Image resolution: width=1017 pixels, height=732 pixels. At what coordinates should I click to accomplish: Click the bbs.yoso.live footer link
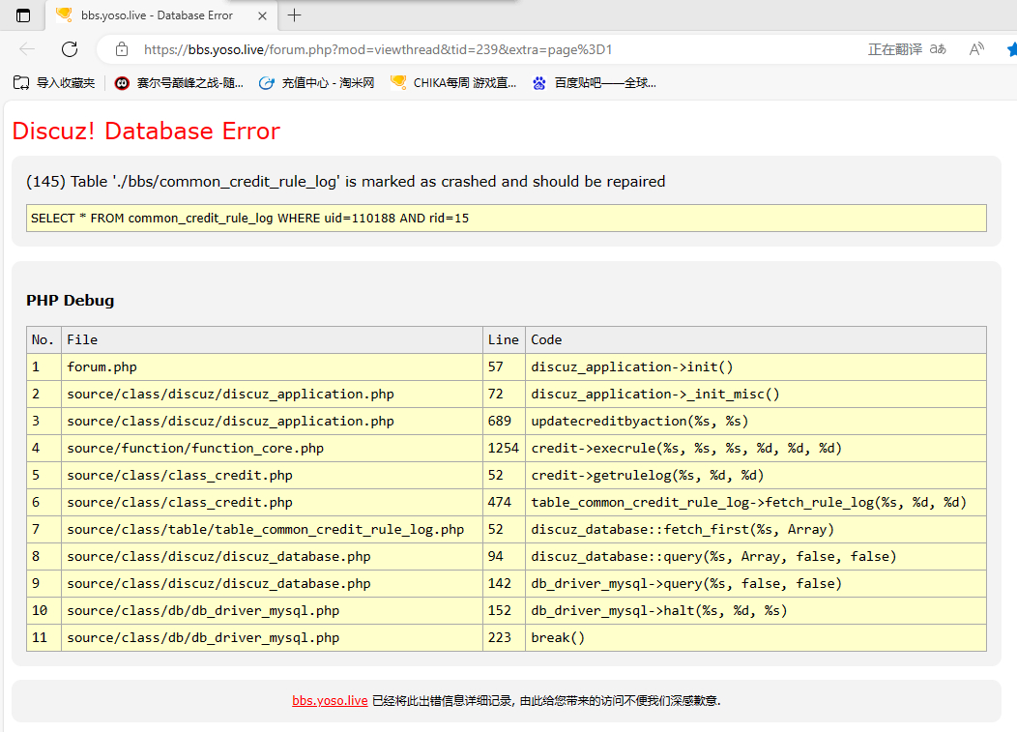(330, 701)
